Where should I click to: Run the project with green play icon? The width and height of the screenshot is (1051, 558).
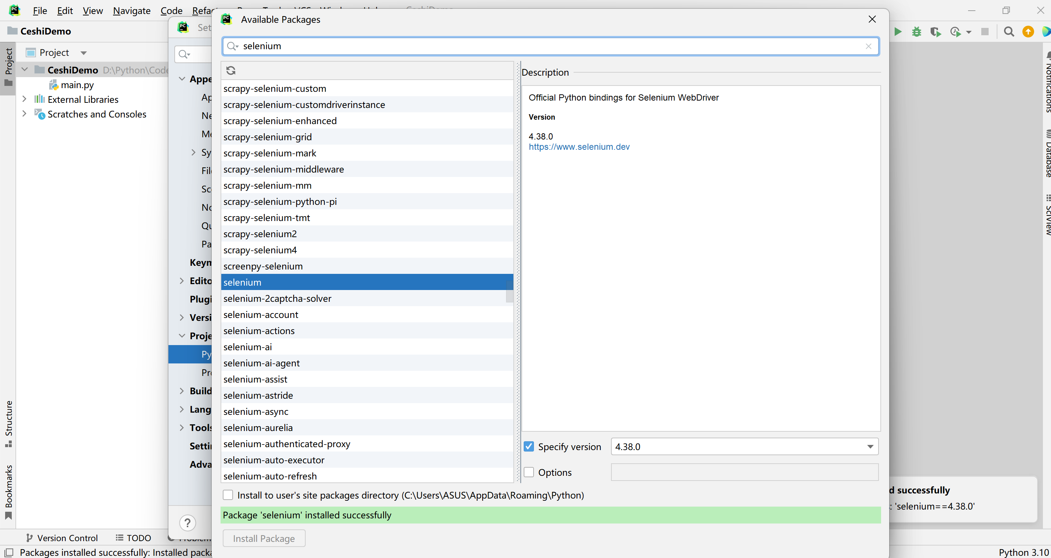(898, 32)
